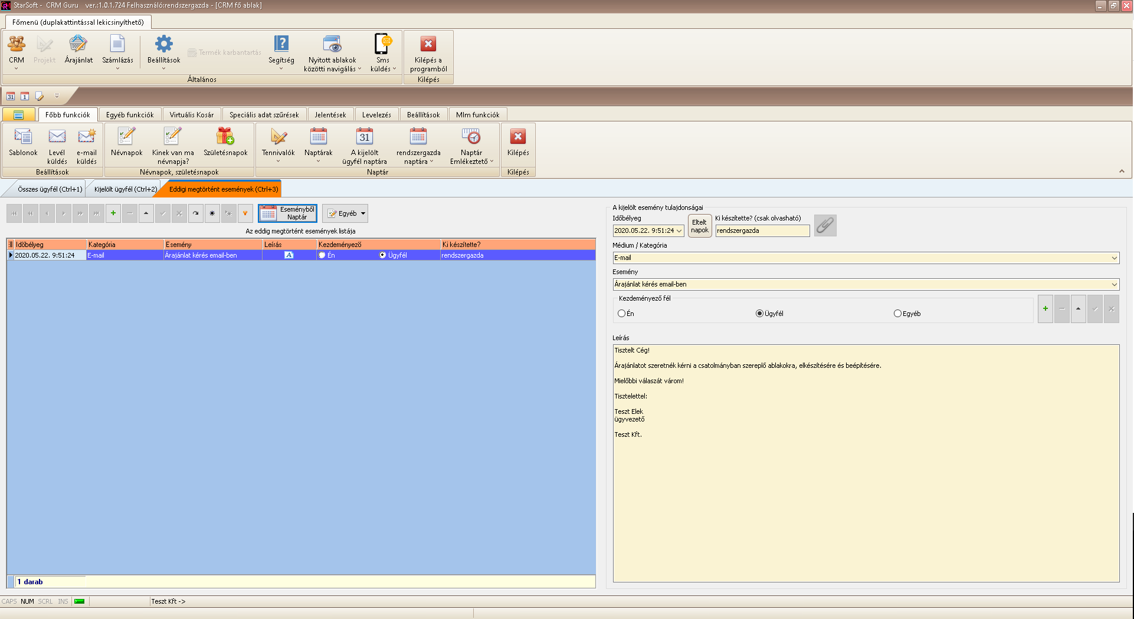Open the Születésnapok gift icon
Image resolution: width=1134 pixels, height=619 pixels.
225,142
